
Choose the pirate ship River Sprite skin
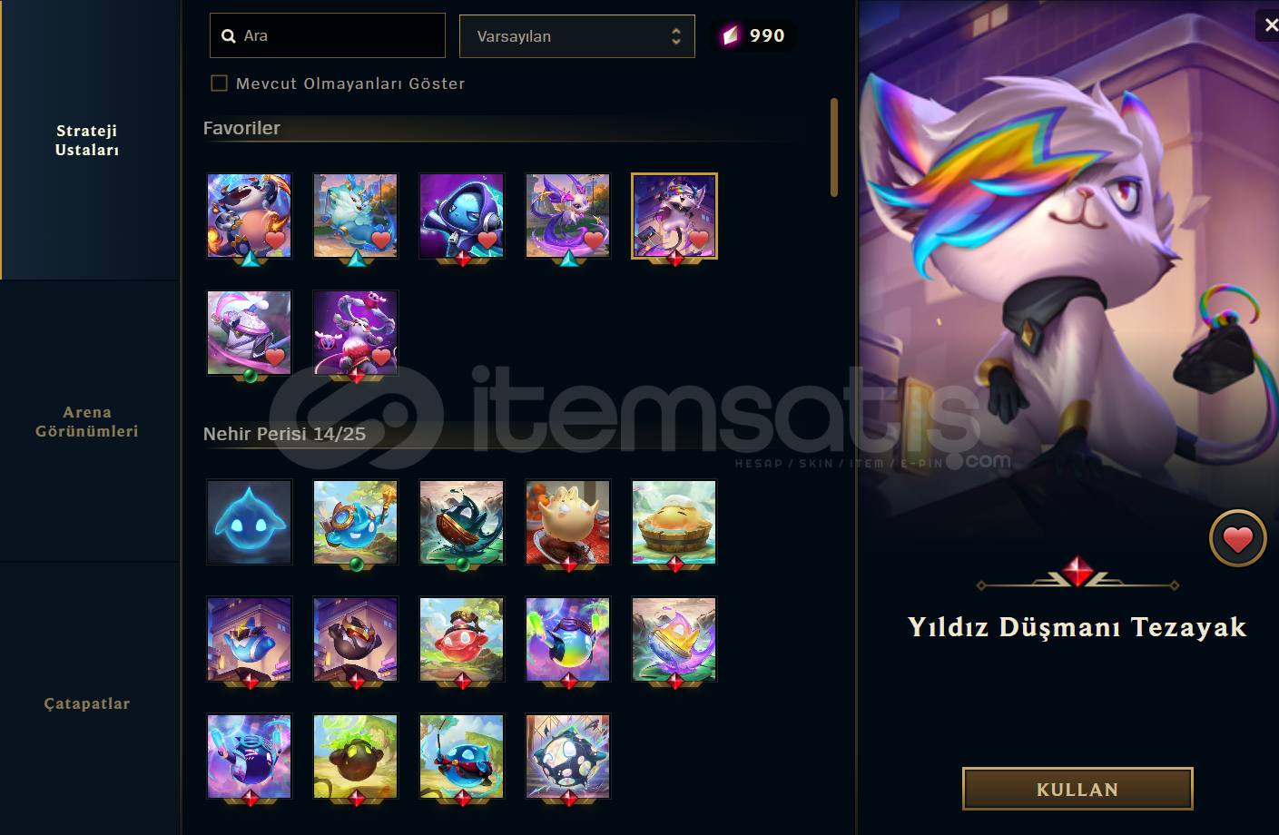click(461, 522)
